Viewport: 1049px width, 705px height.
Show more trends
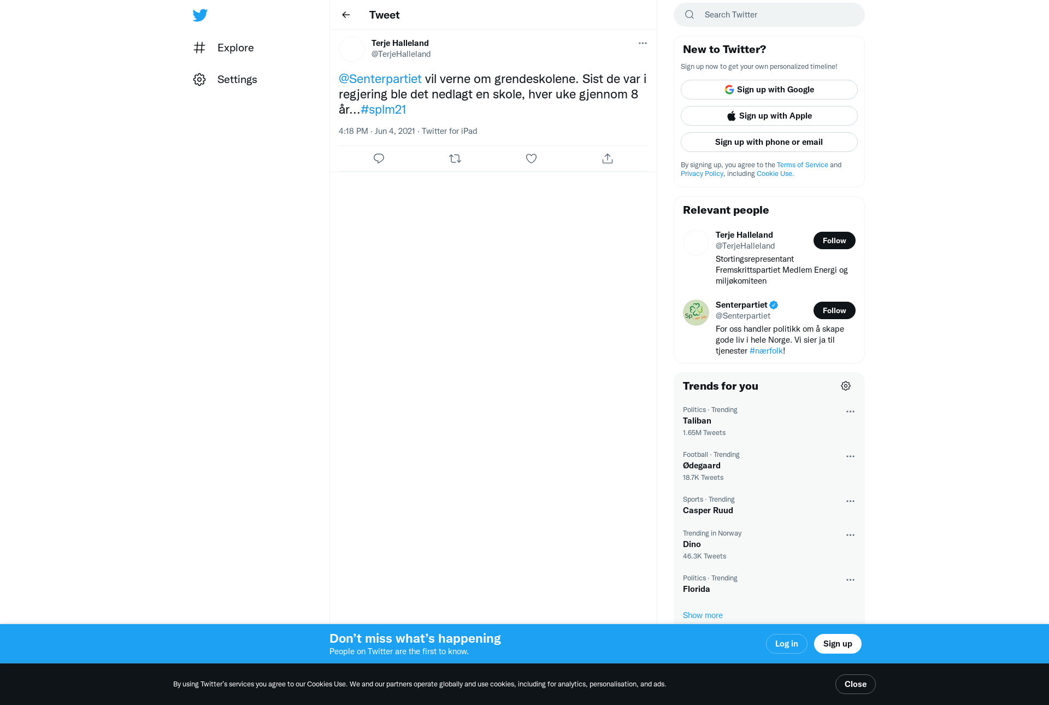(703, 615)
